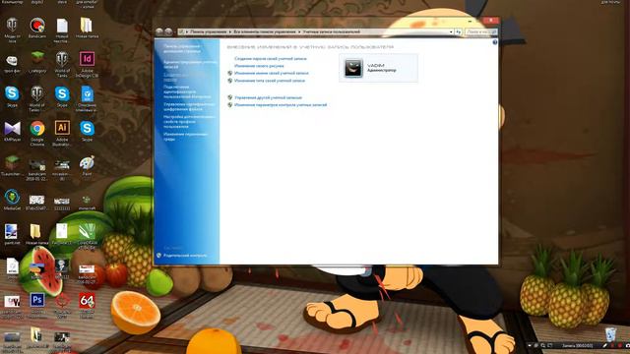630x354 pixels.
Task: Expand address bar history dropdown
Action: pos(451,31)
